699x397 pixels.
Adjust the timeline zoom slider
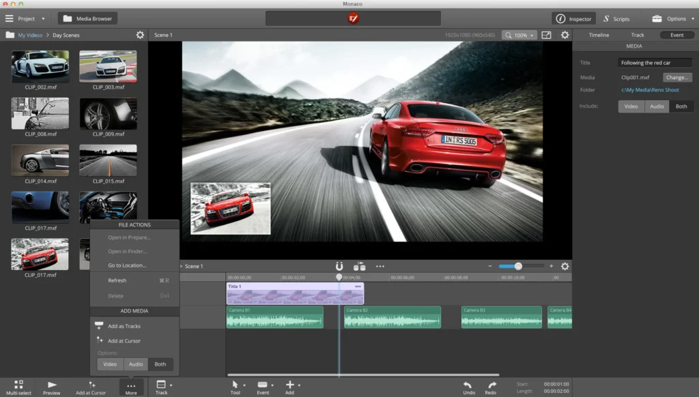(518, 266)
